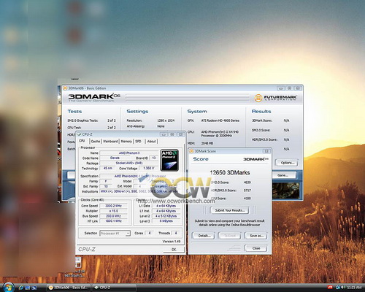Click the Threads count field

click(x=175, y=233)
